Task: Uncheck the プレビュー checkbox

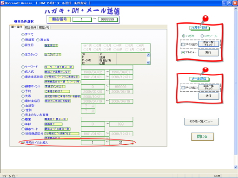Action: (x=183, y=52)
